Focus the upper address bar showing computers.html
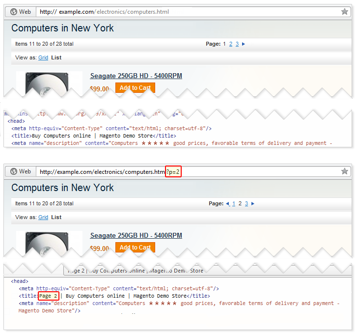The image size is (356, 334). click(187, 12)
